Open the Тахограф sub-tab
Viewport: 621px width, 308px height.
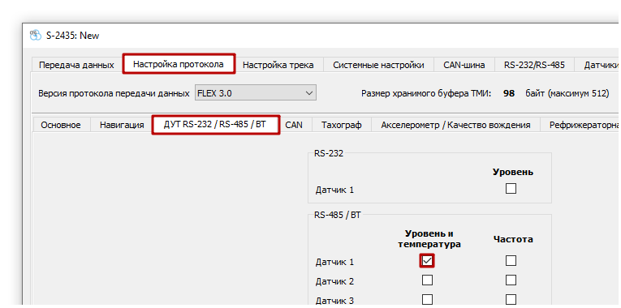342,125
